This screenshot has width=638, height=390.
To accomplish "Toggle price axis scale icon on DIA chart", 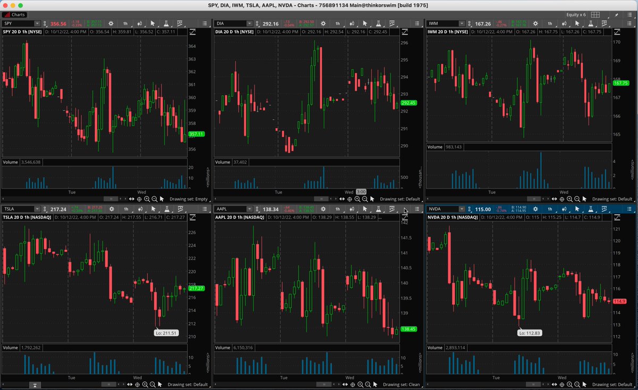I will 405,32.
